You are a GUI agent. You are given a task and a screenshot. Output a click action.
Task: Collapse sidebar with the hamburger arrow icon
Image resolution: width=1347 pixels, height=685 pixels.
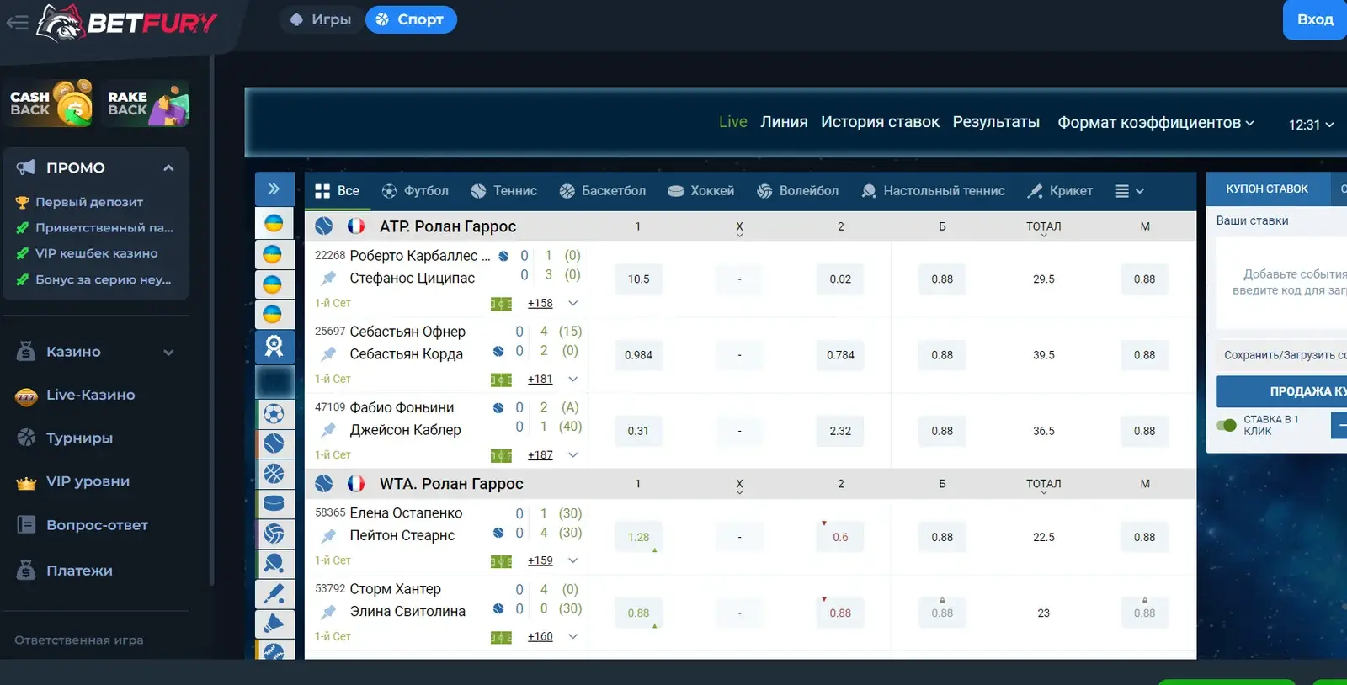click(17, 23)
